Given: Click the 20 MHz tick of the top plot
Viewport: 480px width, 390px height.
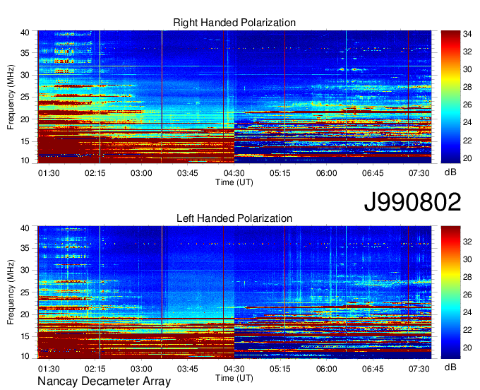Looking at the screenshot, I should (25, 119).
